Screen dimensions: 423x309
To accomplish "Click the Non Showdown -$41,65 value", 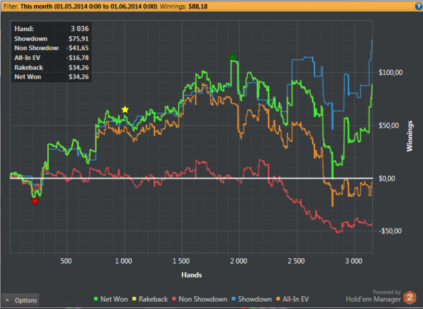I will click(x=77, y=48).
